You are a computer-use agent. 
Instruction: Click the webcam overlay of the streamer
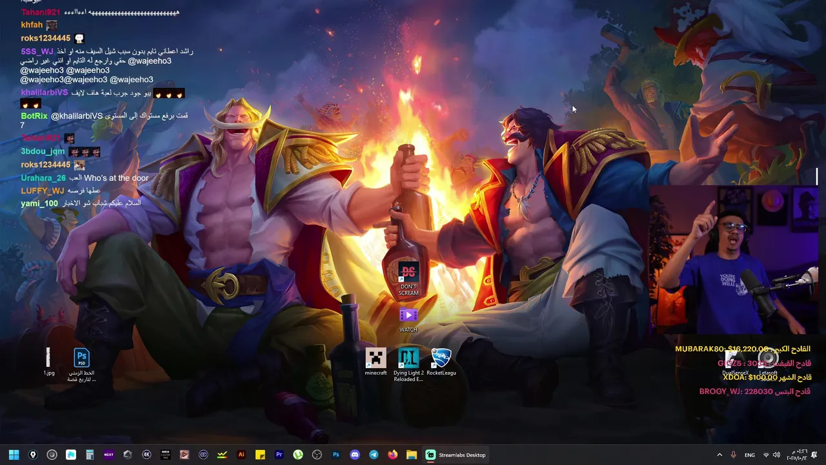pyautogui.click(x=734, y=260)
